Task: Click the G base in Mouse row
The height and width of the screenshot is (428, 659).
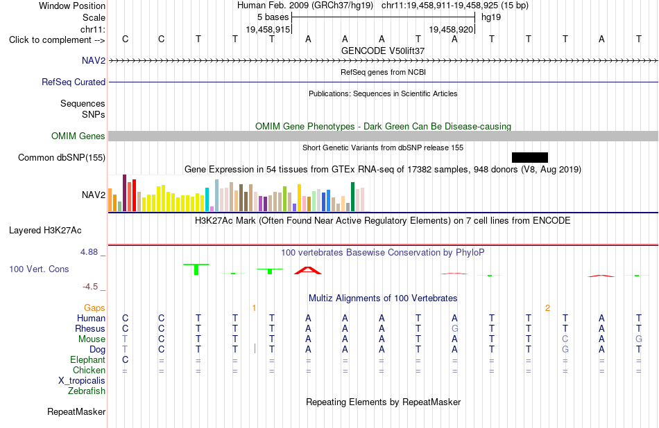Action: (x=638, y=339)
